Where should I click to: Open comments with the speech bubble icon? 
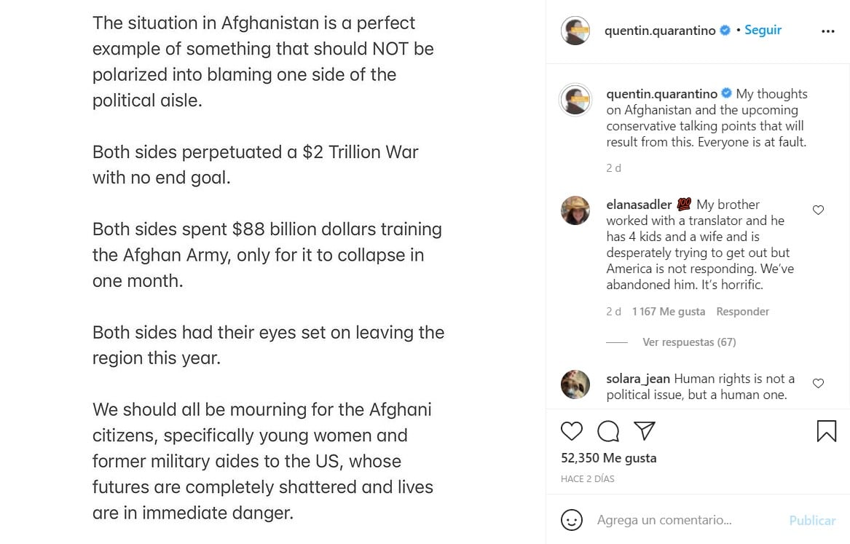(608, 431)
